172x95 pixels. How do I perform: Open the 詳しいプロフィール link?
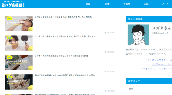click(160, 60)
